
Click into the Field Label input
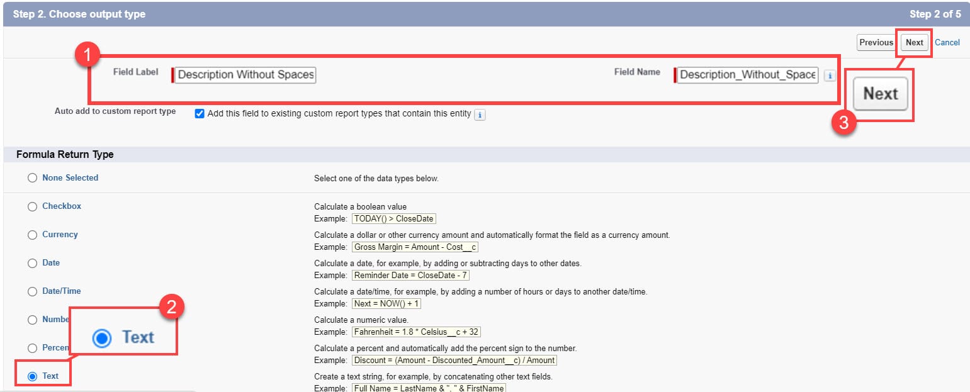(244, 75)
